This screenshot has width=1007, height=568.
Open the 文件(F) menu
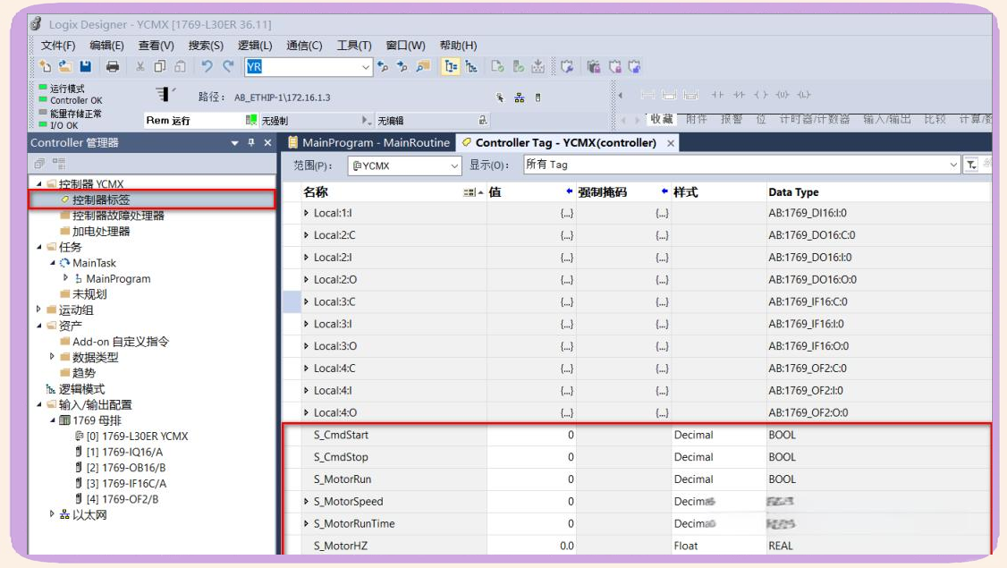(58, 45)
